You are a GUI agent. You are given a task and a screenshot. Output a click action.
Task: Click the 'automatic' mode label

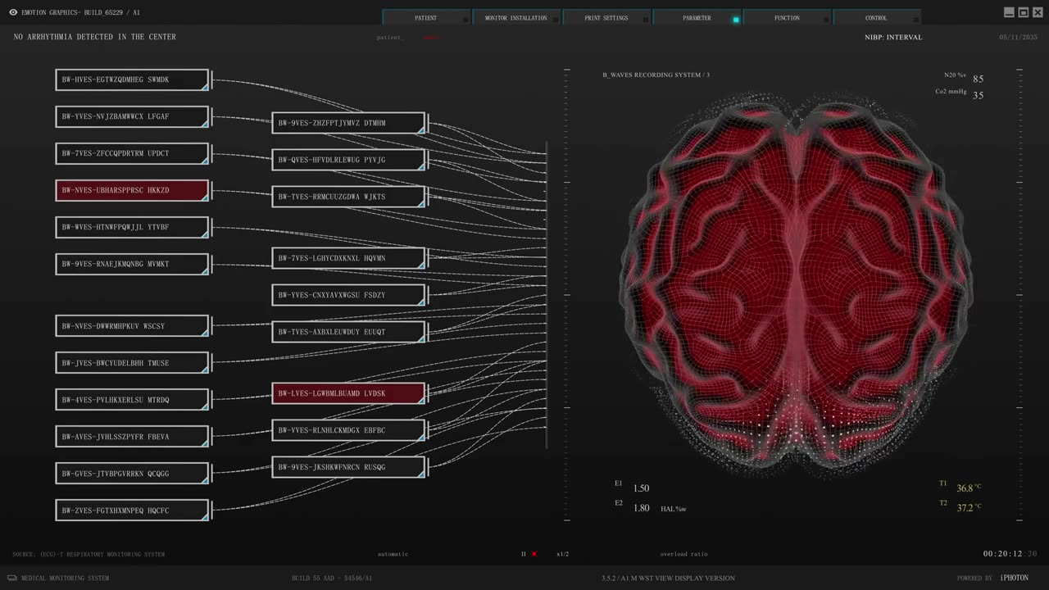click(x=393, y=554)
